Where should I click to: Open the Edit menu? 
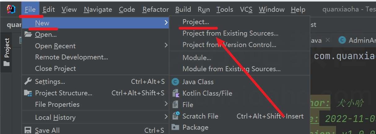tap(49, 10)
